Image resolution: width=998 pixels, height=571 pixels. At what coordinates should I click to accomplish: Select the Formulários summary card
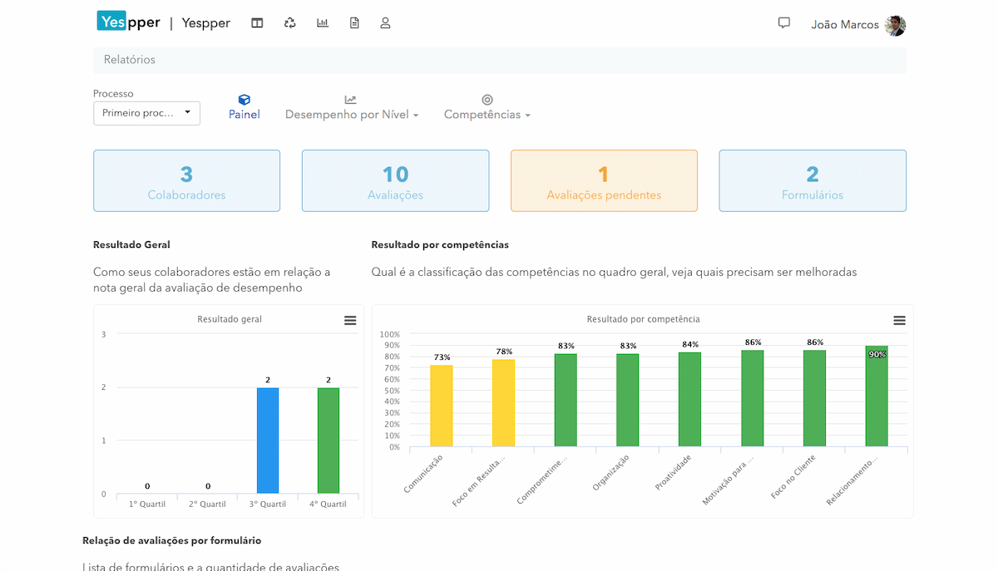pos(813,181)
